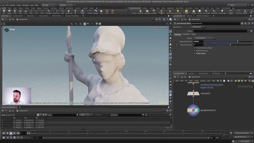Open network editor Tools menu

pyautogui.click(x=196, y=81)
